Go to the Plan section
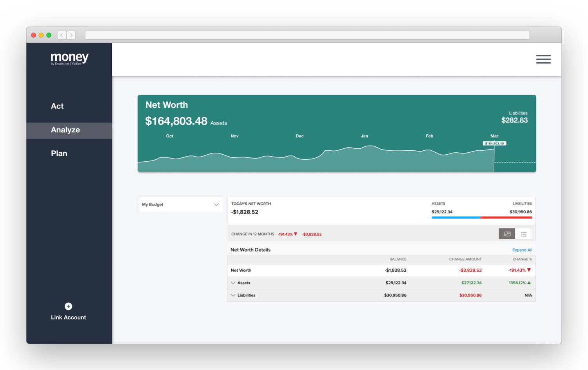The image size is (588, 370). pyautogui.click(x=59, y=153)
